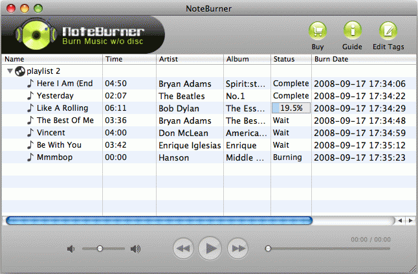418x274 pixels.
Task: Select the Vincent track name
Action: pyautogui.click(x=51, y=133)
